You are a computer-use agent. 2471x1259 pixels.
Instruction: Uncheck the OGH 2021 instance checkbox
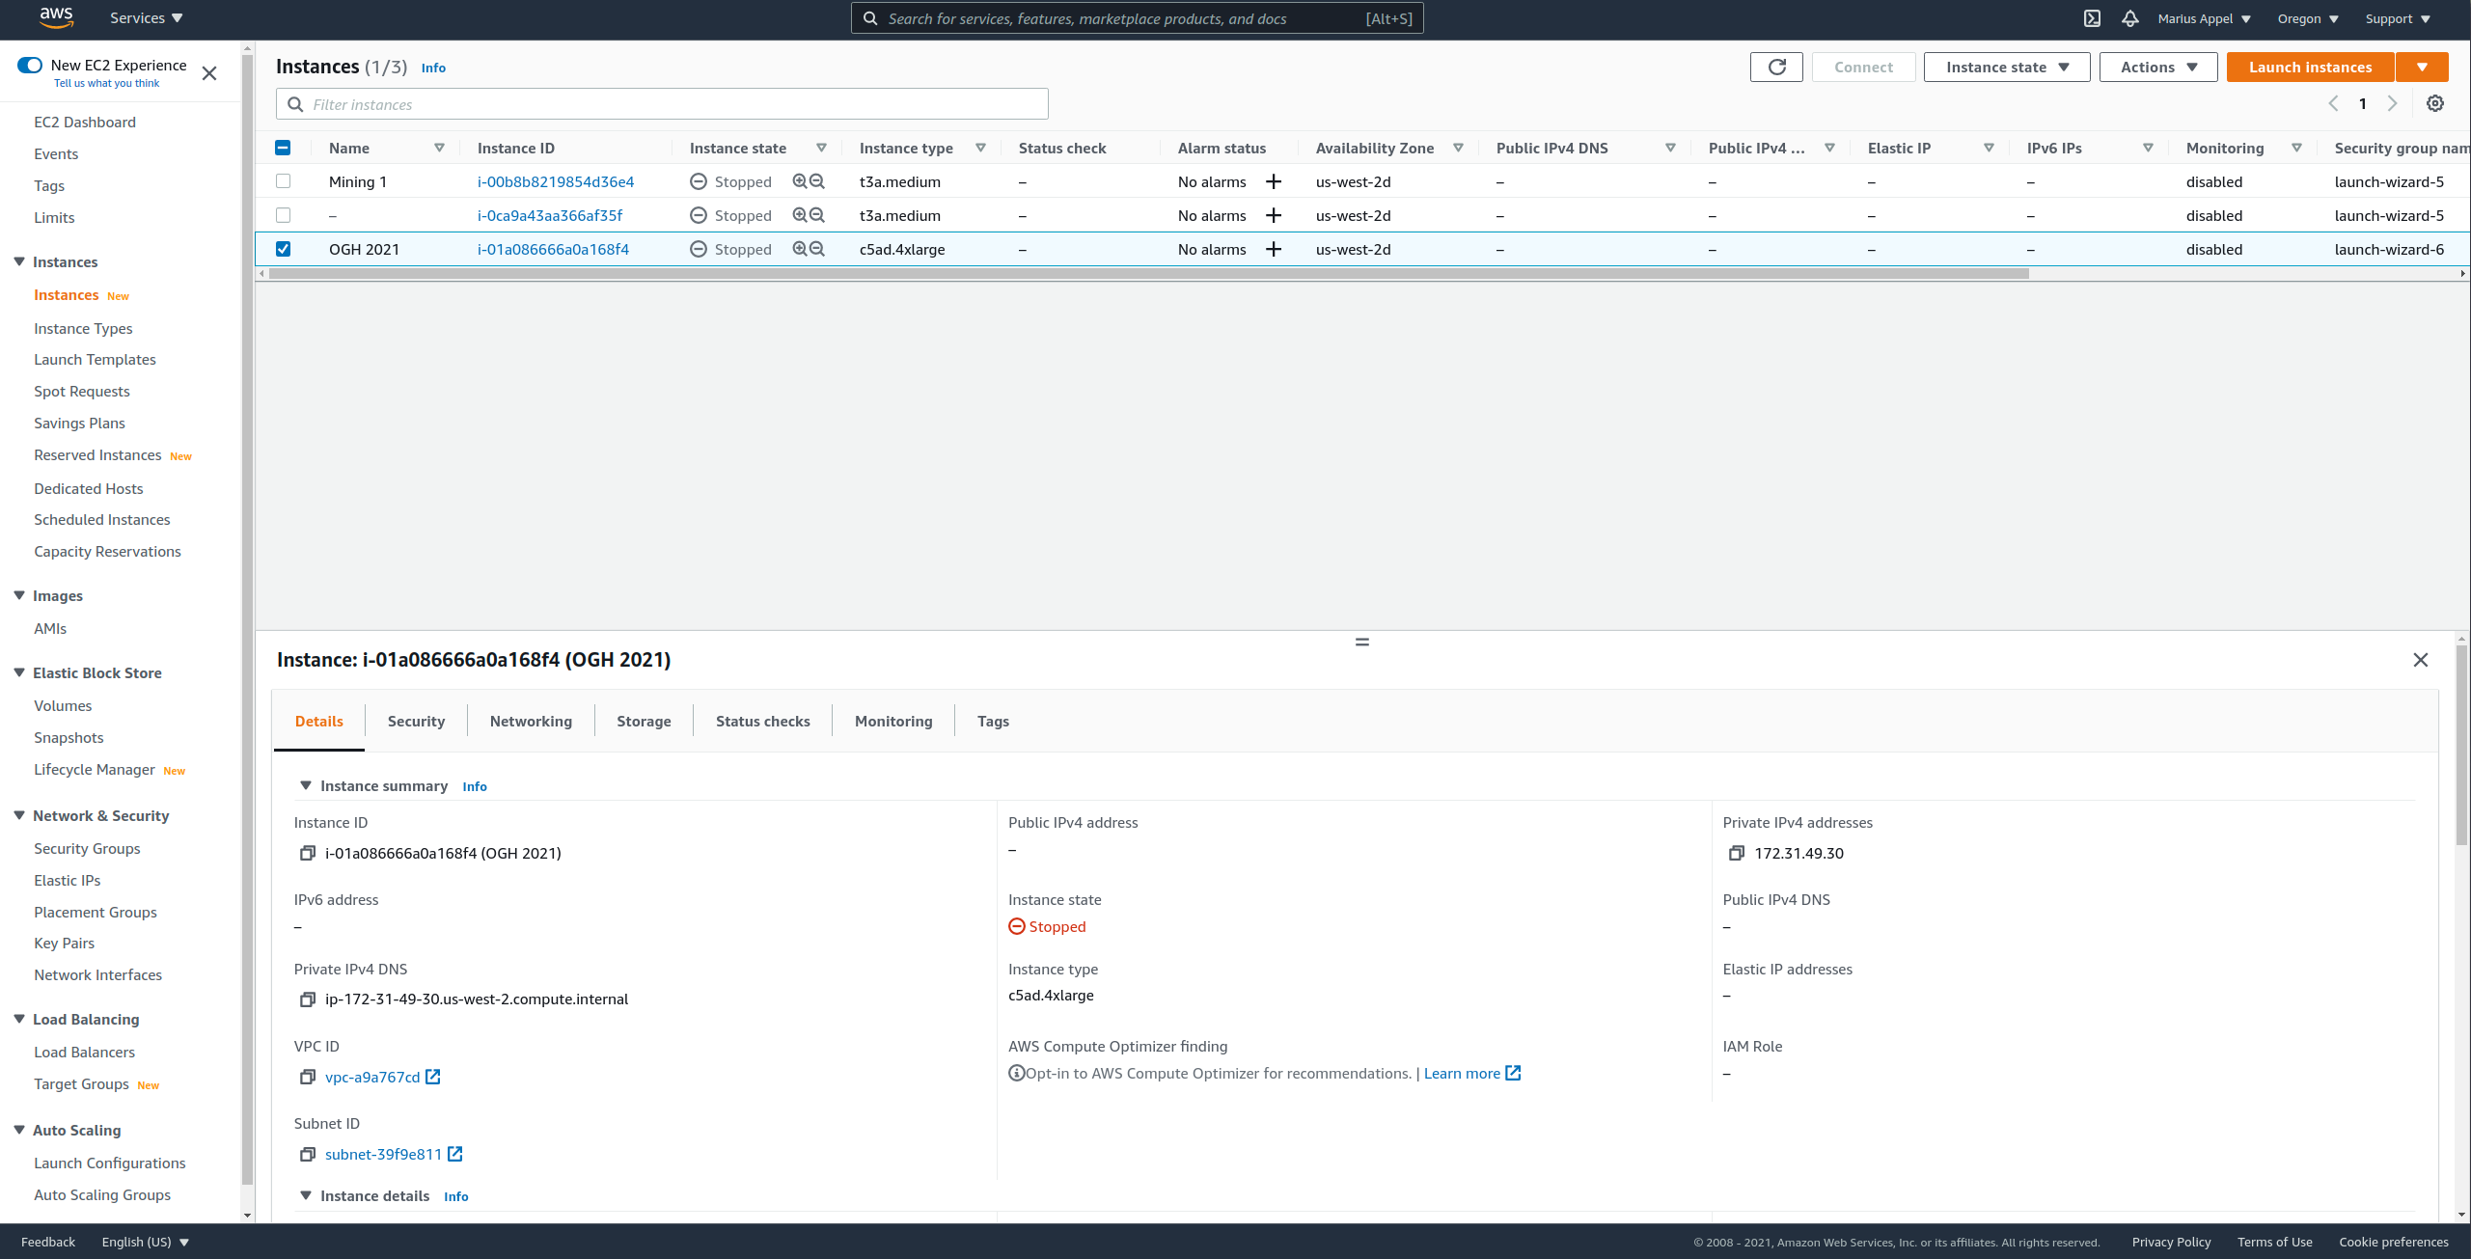click(283, 249)
